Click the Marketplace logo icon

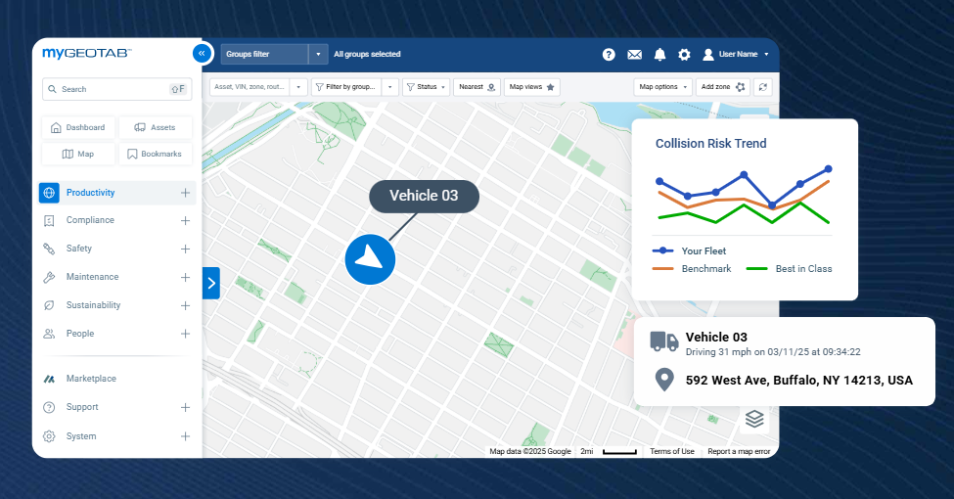pos(49,379)
